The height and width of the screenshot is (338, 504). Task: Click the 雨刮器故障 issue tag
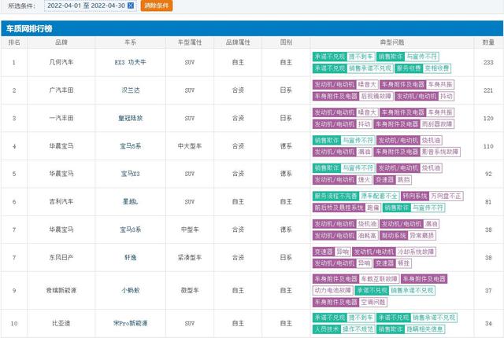click(x=437, y=124)
